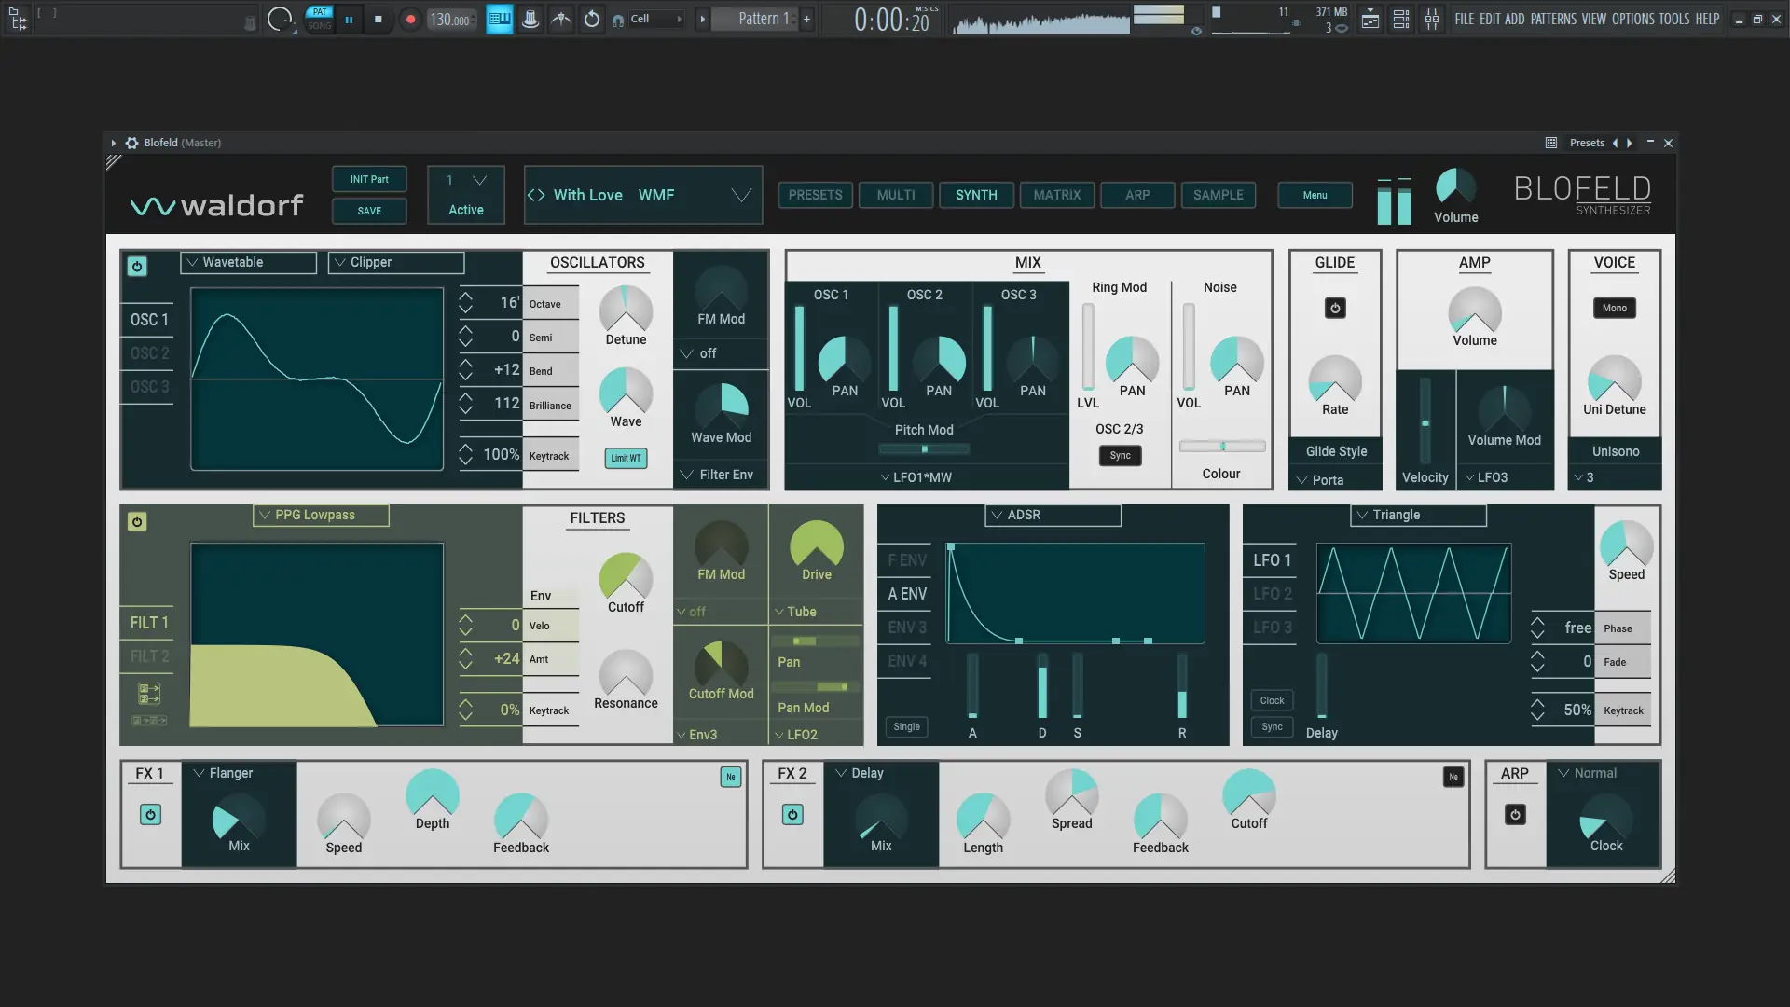
Task: Enable the ARP power button
Action: [1515, 815]
